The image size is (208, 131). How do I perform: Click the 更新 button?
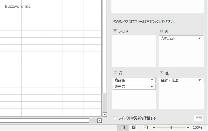point(199,118)
